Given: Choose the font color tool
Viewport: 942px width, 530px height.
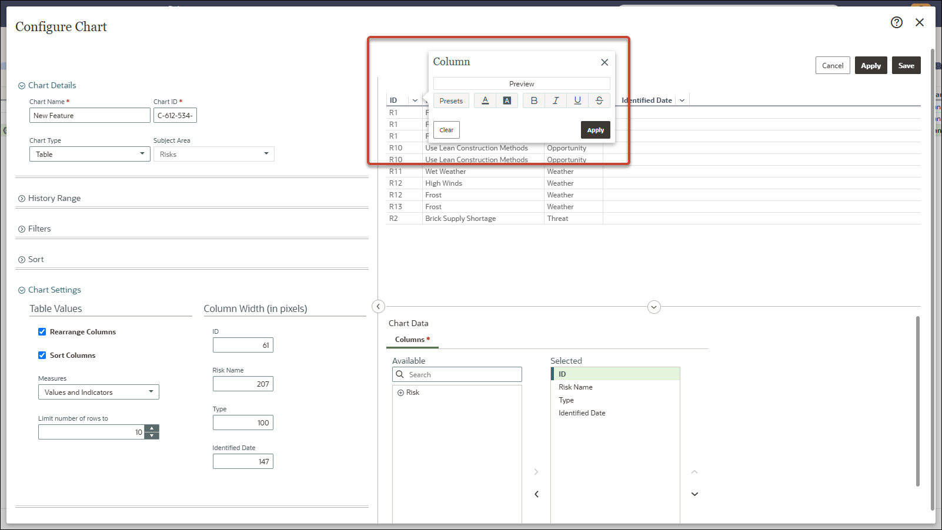Looking at the screenshot, I should [485, 100].
